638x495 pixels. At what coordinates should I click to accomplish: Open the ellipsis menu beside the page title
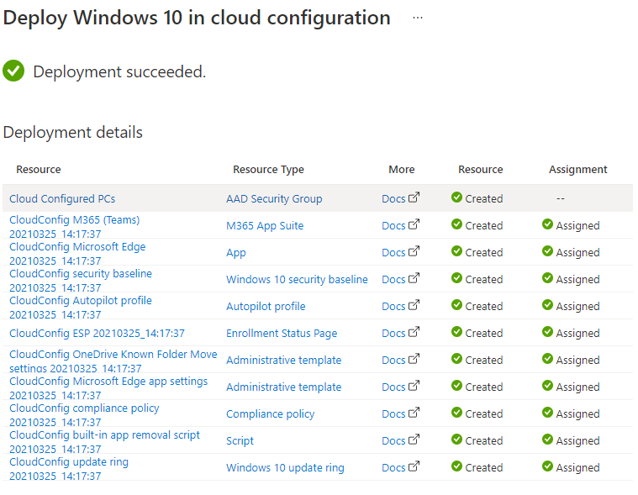pos(418,18)
